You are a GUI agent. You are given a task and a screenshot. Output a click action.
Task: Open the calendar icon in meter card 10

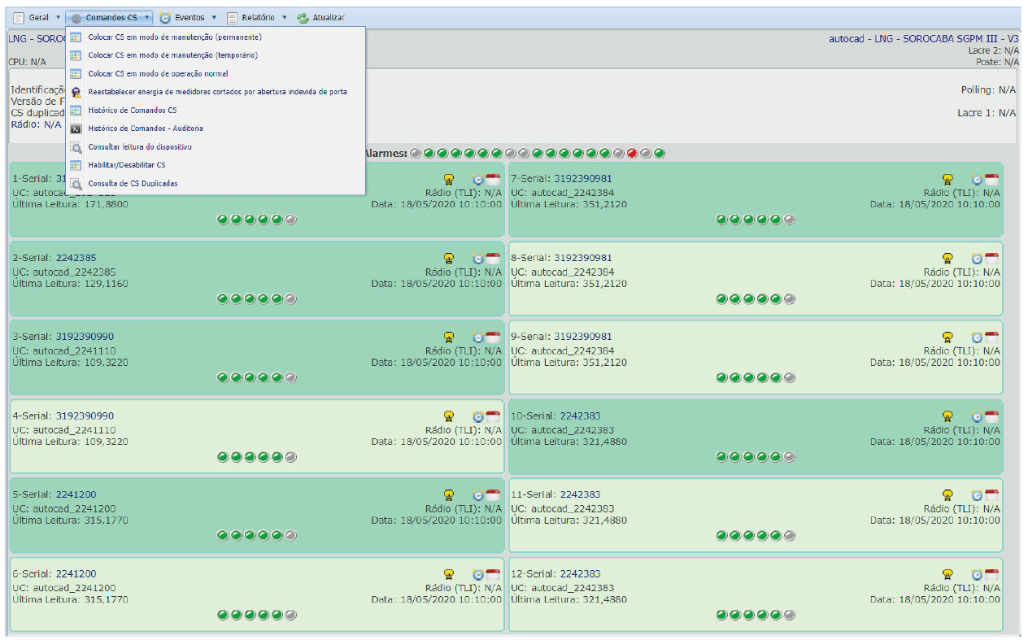(991, 416)
